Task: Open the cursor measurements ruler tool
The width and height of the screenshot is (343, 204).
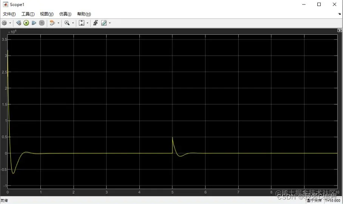Action: (x=104, y=23)
